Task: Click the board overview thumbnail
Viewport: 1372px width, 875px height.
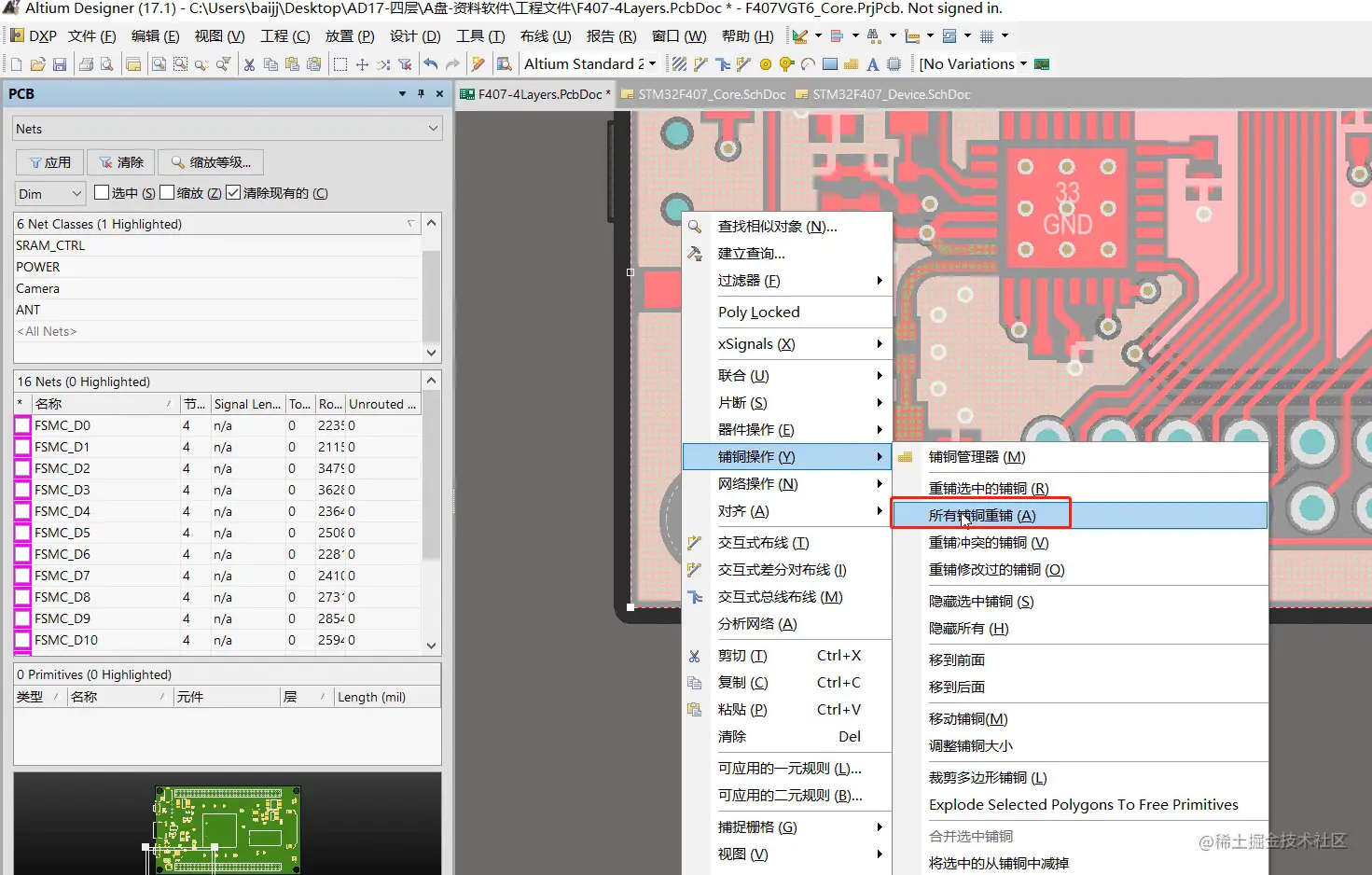Action: tap(227, 829)
